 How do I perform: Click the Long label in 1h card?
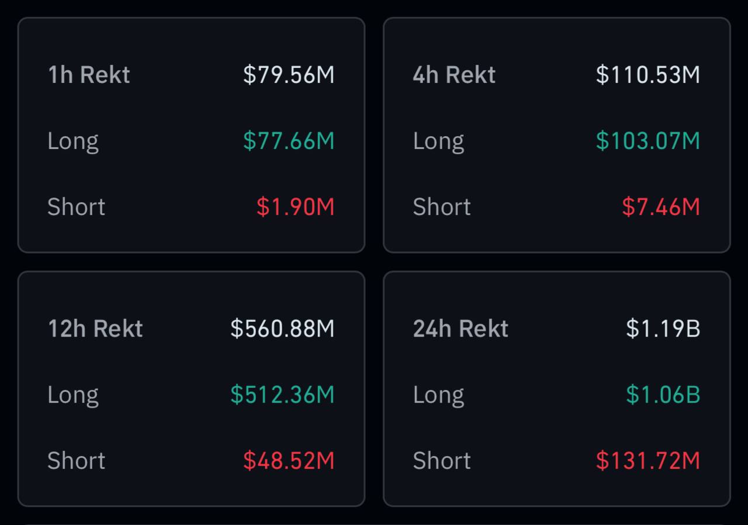73,141
